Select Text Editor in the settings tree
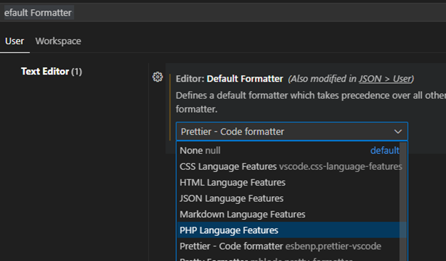446x261 pixels. [x=51, y=72]
